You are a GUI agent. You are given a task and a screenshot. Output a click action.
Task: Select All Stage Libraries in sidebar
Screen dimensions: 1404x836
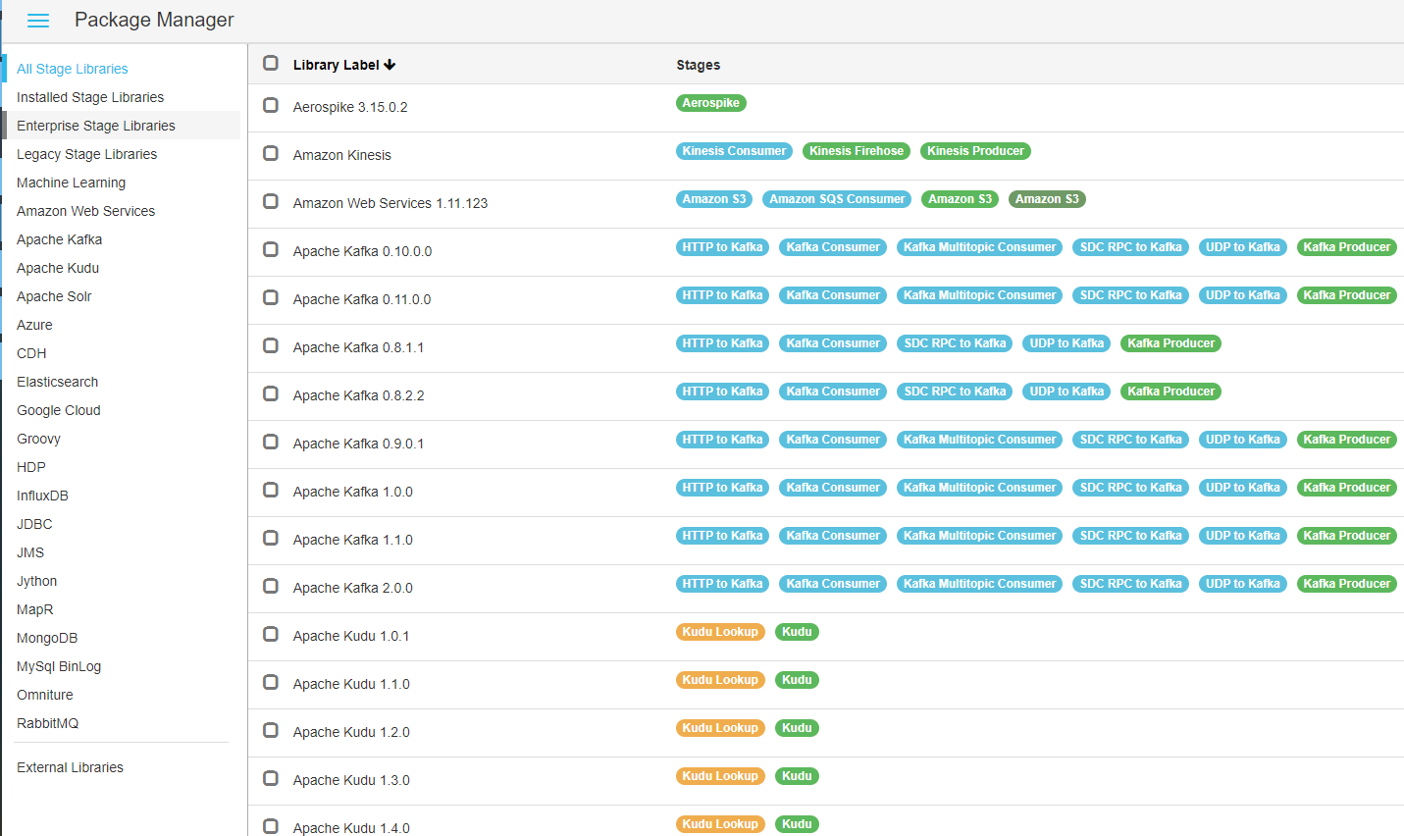[72, 69]
